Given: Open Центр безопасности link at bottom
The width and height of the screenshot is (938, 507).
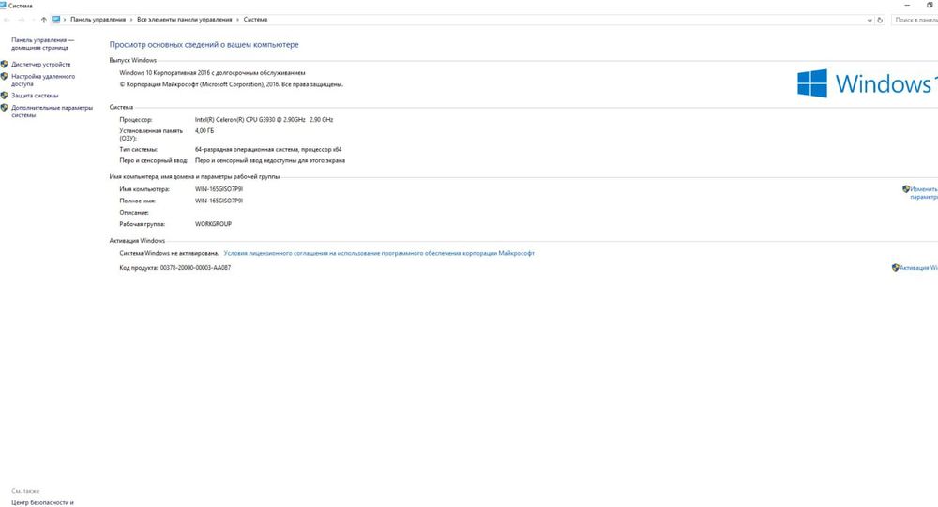Looking at the screenshot, I should pyautogui.click(x=42, y=503).
